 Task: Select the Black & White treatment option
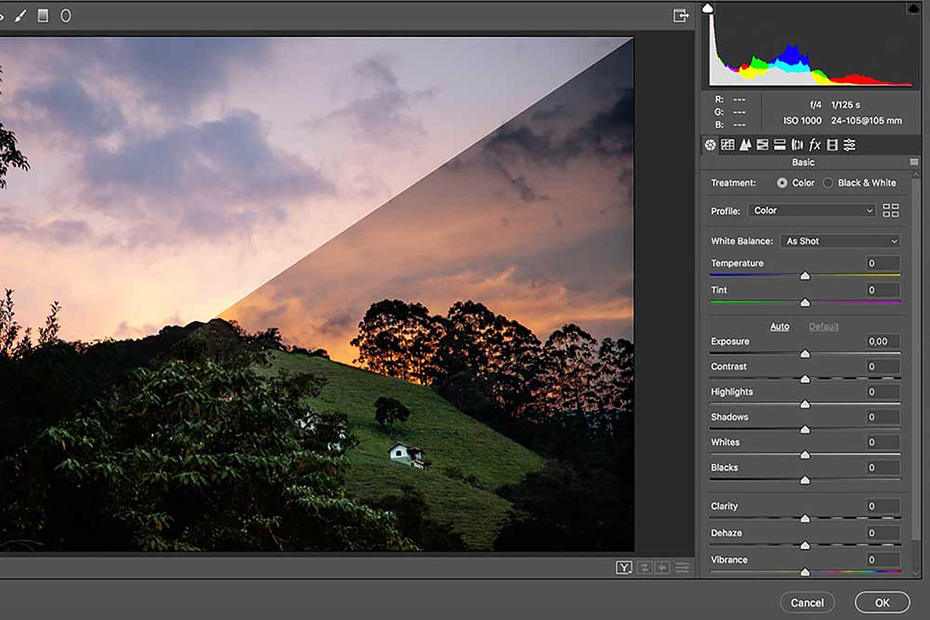[828, 183]
